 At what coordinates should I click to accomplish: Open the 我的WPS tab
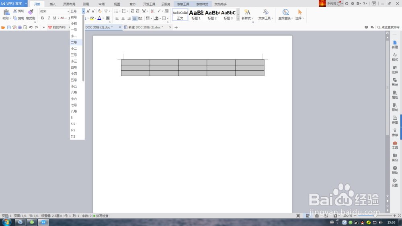coord(57,27)
